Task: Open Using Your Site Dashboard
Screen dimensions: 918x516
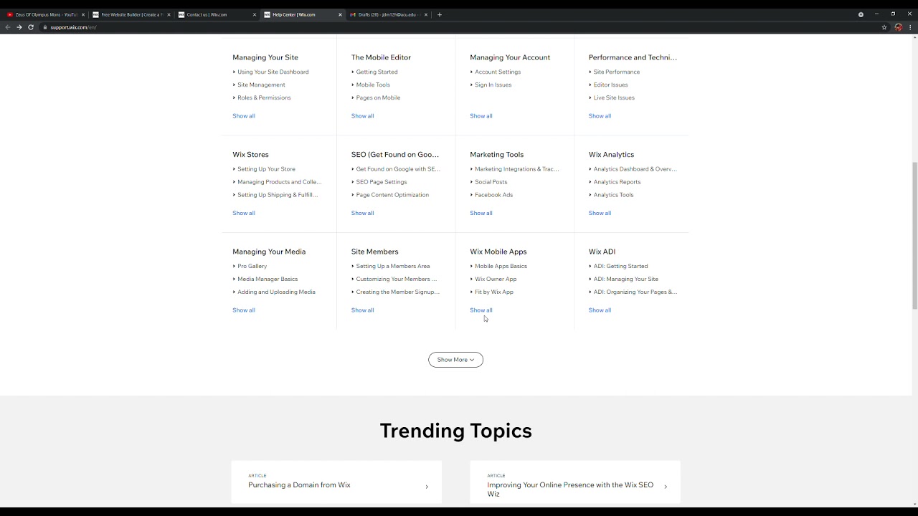Action: coord(273,72)
